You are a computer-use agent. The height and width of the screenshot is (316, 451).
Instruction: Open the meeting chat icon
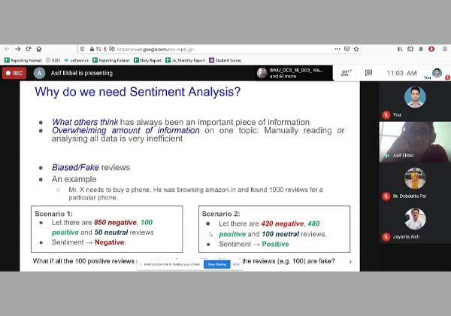(368, 73)
